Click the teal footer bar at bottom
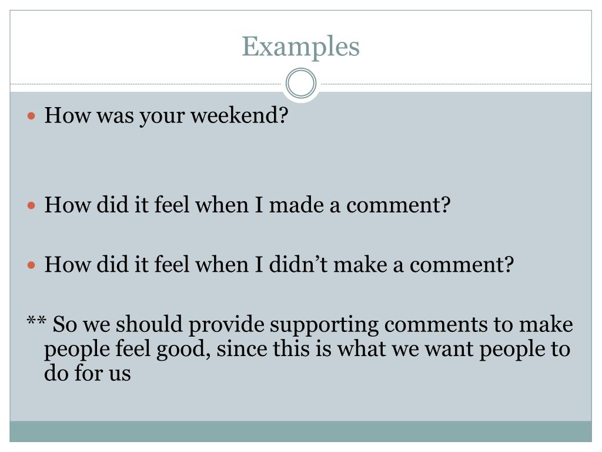This screenshot has height=452, width=602. tap(300, 431)
